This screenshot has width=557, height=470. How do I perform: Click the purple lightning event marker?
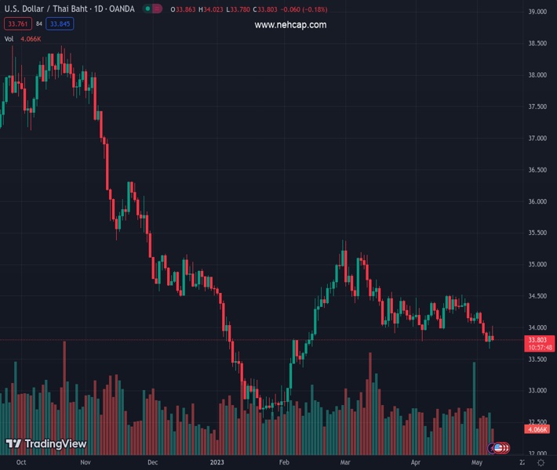tap(493, 447)
